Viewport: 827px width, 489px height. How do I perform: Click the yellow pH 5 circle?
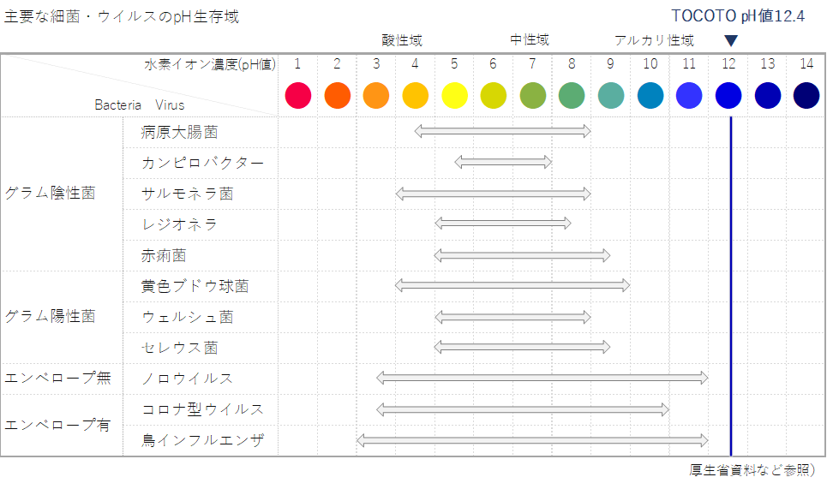(x=454, y=95)
